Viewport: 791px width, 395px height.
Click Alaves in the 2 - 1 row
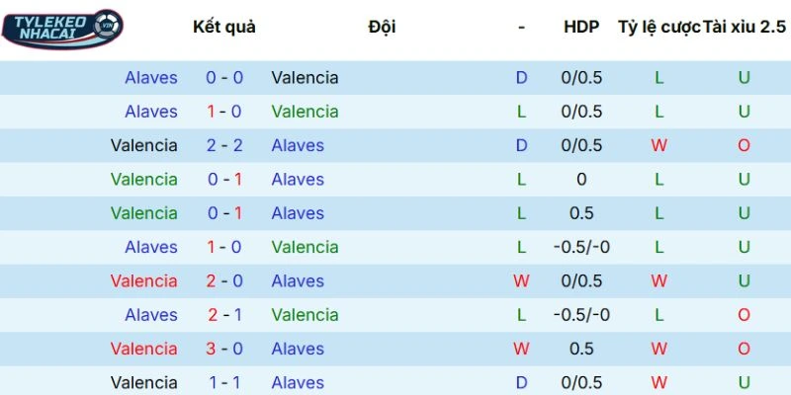point(151,315)
